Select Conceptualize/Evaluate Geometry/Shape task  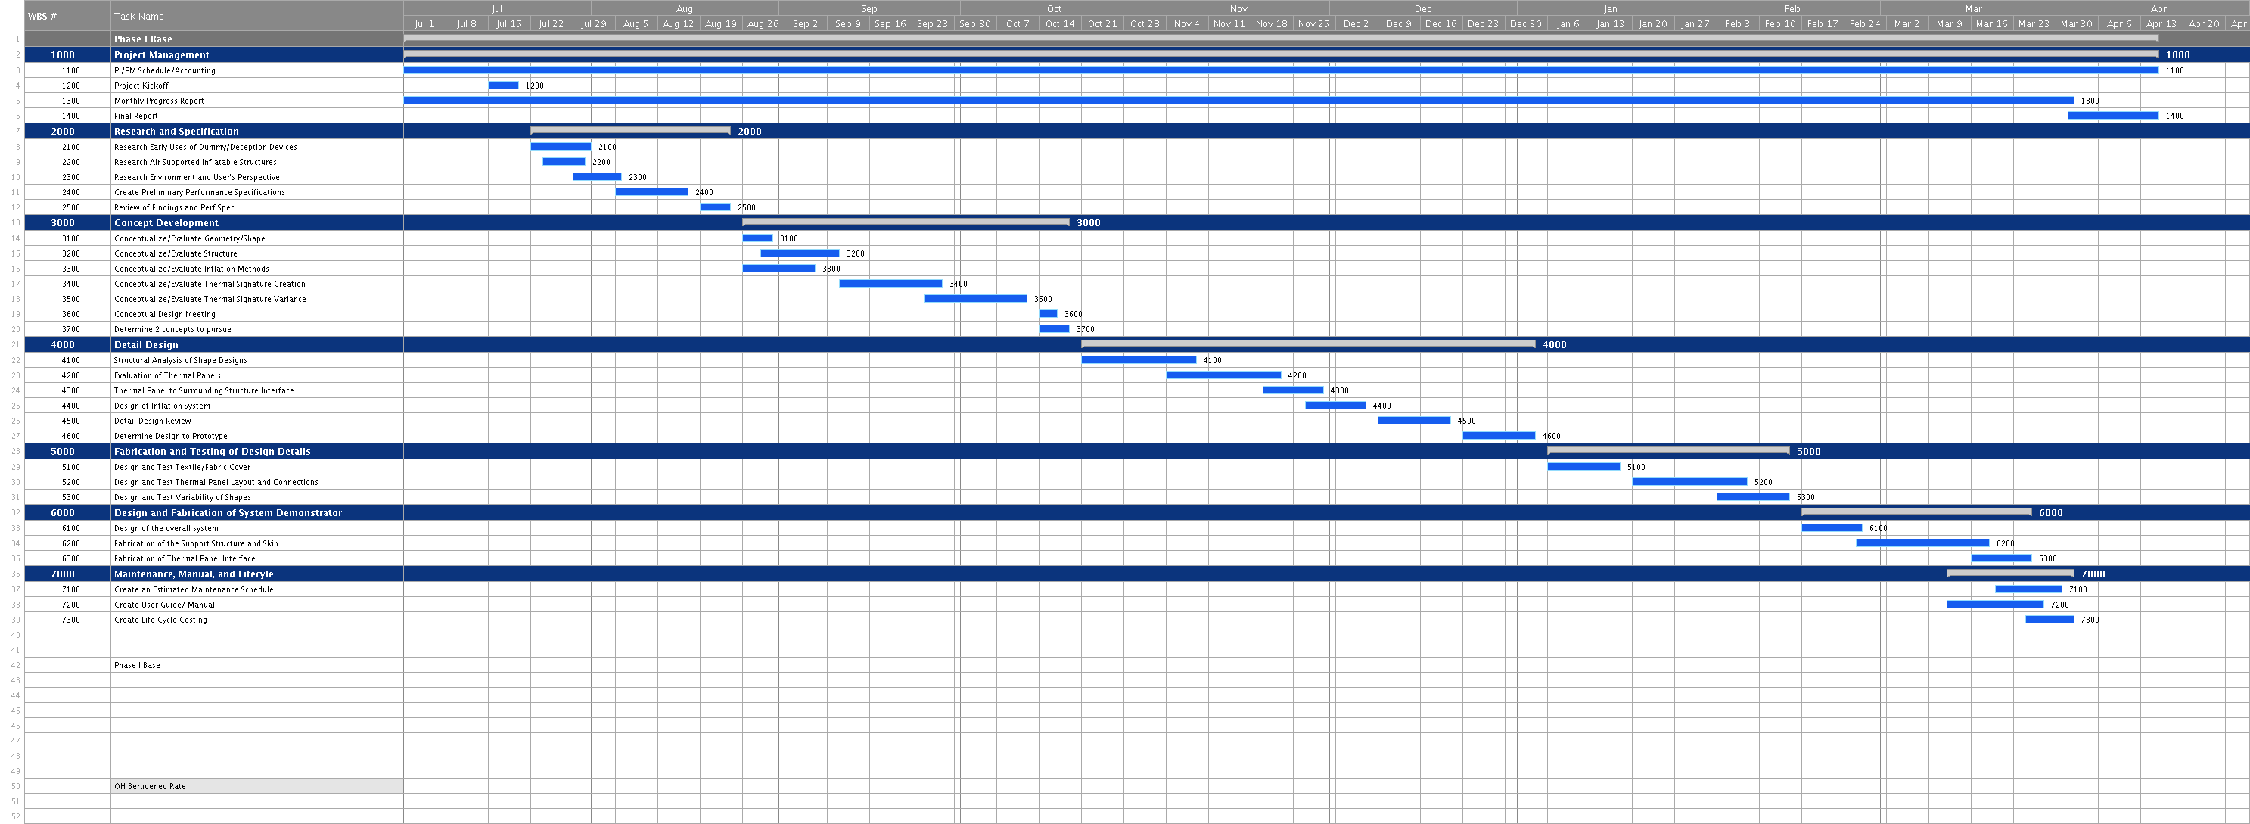(190, 238)
